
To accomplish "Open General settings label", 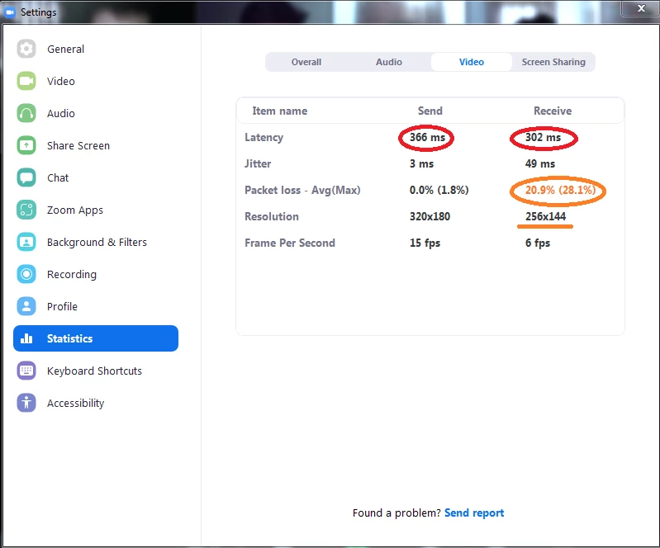I will pyautogui.click(x=65, y=50).
